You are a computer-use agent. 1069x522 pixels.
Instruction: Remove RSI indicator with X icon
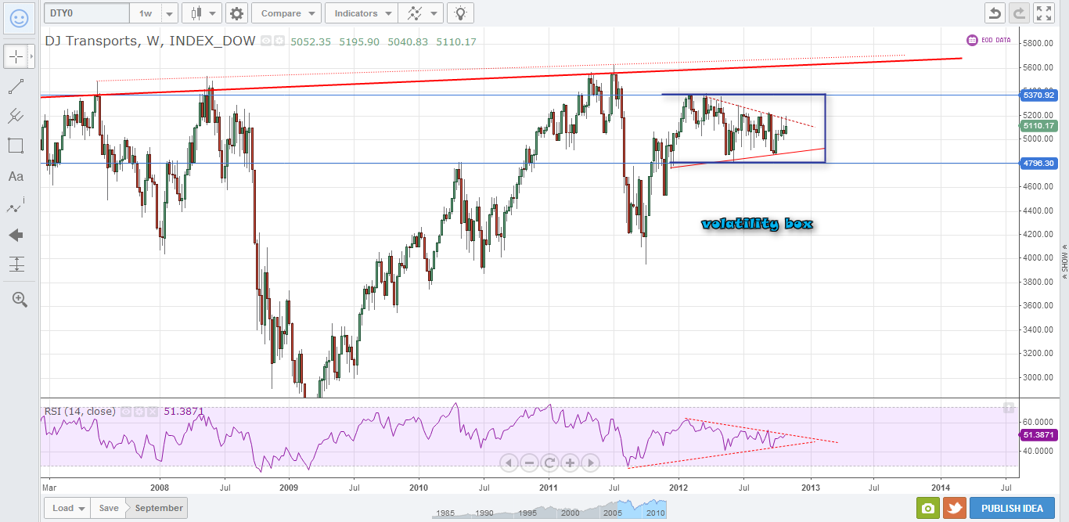point(153,412)
